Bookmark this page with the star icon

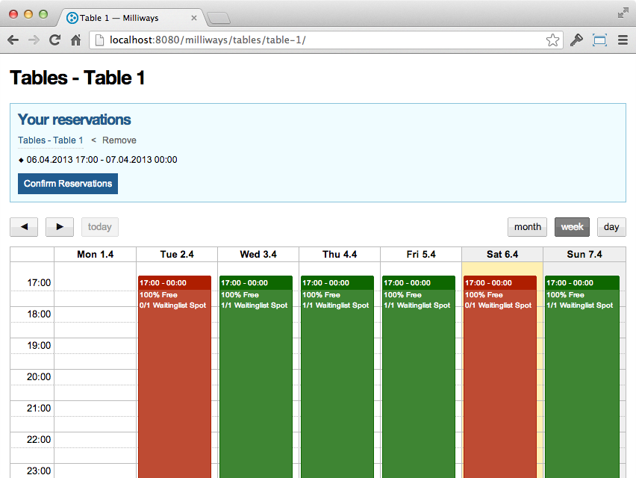coord(552,40)
